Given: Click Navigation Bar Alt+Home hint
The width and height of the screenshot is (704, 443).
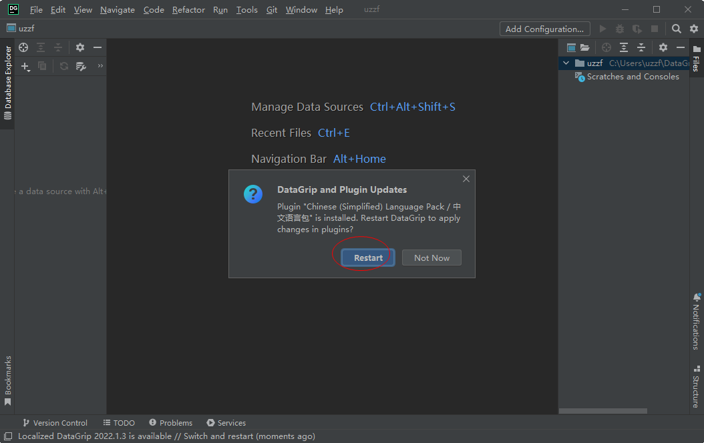Looking at the screenshot, I should pyautogui.click(x=319, y=159).
